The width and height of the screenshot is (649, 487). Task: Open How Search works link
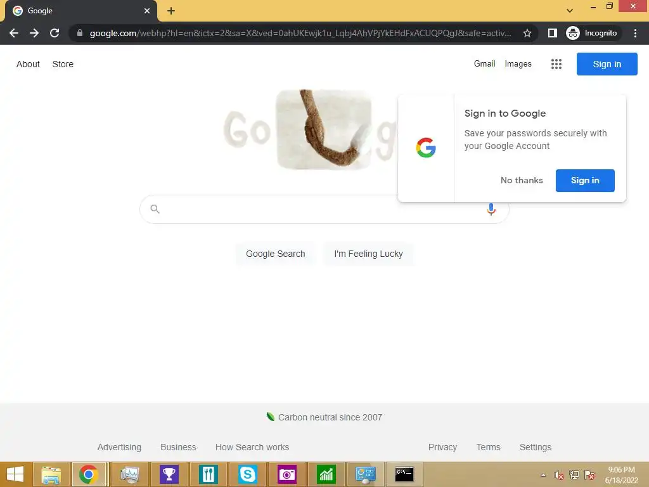[x=252, y=447]
